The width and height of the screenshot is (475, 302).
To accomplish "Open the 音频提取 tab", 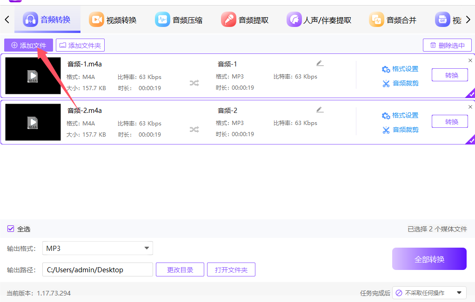I will point(245,20).
